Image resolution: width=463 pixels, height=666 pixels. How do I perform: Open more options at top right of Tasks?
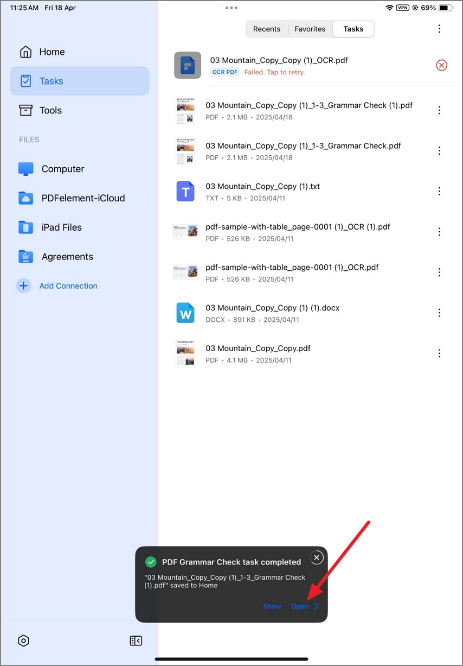(x=439, y=29)
